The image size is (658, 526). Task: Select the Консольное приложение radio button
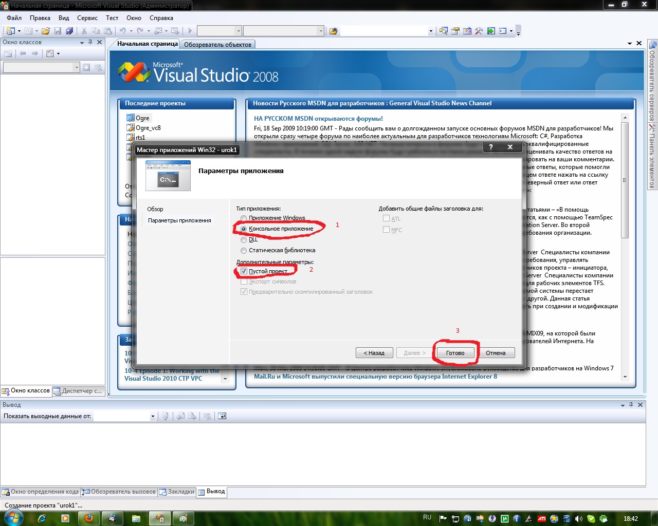(x=244, y=229)
